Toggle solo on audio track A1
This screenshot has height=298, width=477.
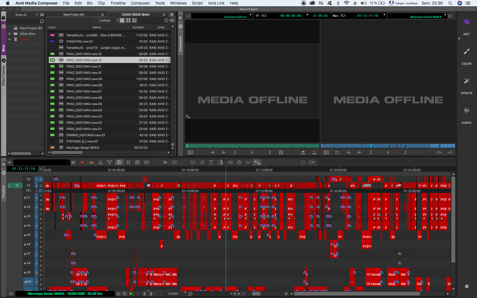41,195
